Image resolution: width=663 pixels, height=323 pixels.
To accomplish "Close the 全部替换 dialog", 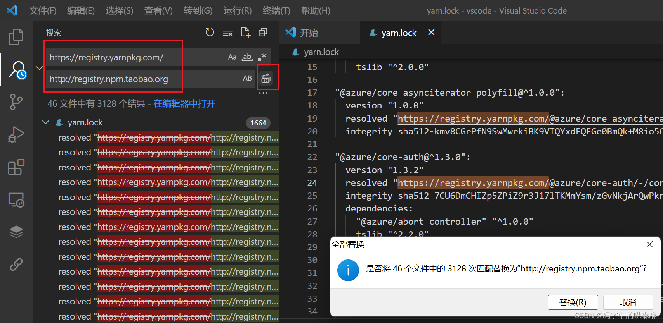I will tap(649, 244).
